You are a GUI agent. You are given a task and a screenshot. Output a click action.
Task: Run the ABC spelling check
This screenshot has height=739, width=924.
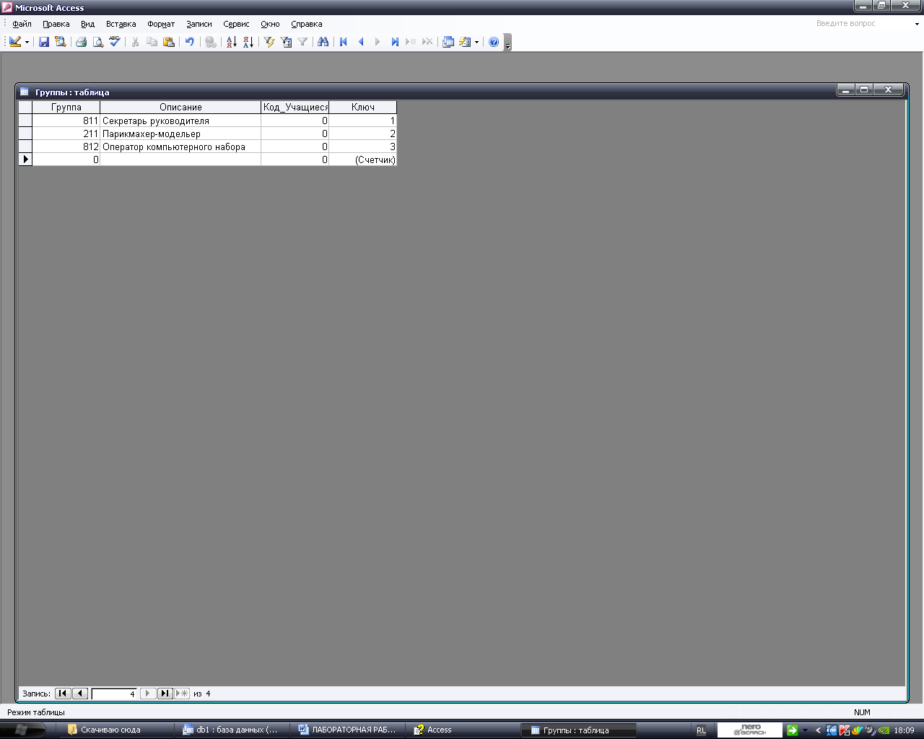[114, 42]
